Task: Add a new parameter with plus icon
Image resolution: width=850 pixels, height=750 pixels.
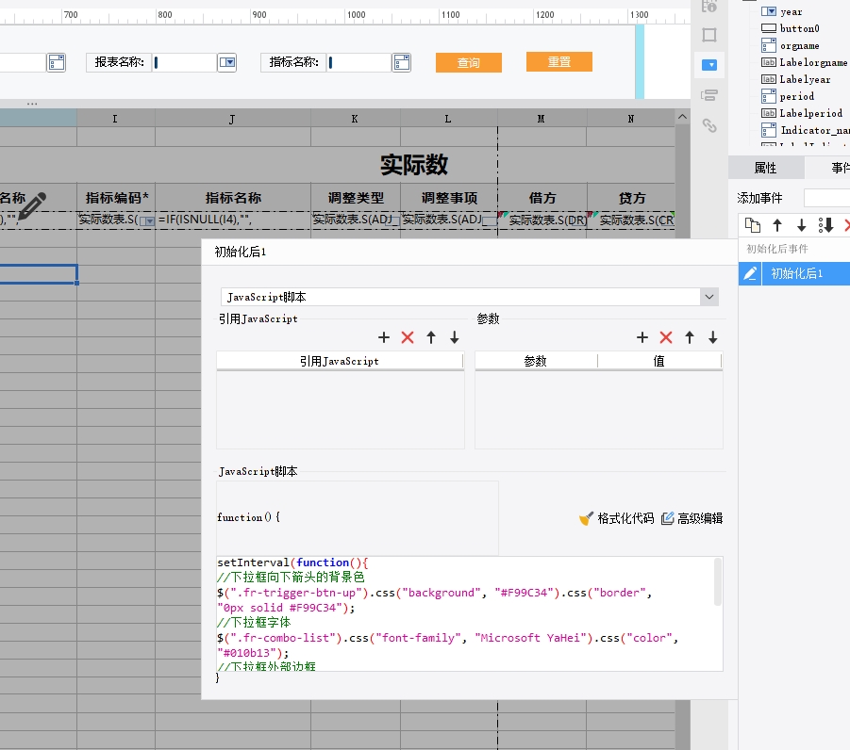Action: [x=642, y=337]
